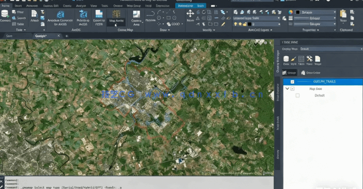Select the GUELPH_TRAILS layer row

click(x=323, y=82)
